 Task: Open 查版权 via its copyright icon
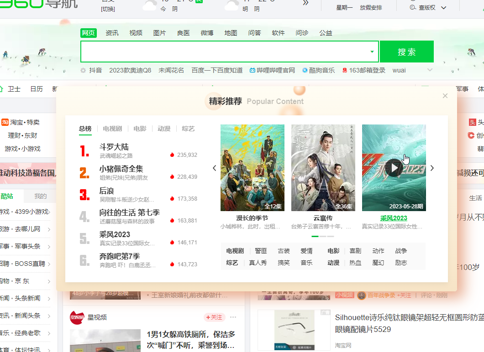[412, 7]
